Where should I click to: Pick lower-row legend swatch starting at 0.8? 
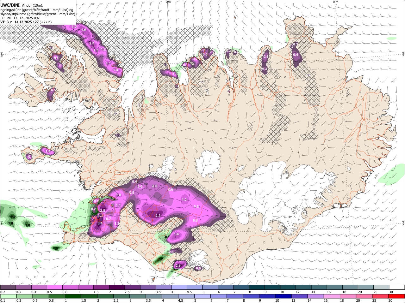click(x=57, y=296)
